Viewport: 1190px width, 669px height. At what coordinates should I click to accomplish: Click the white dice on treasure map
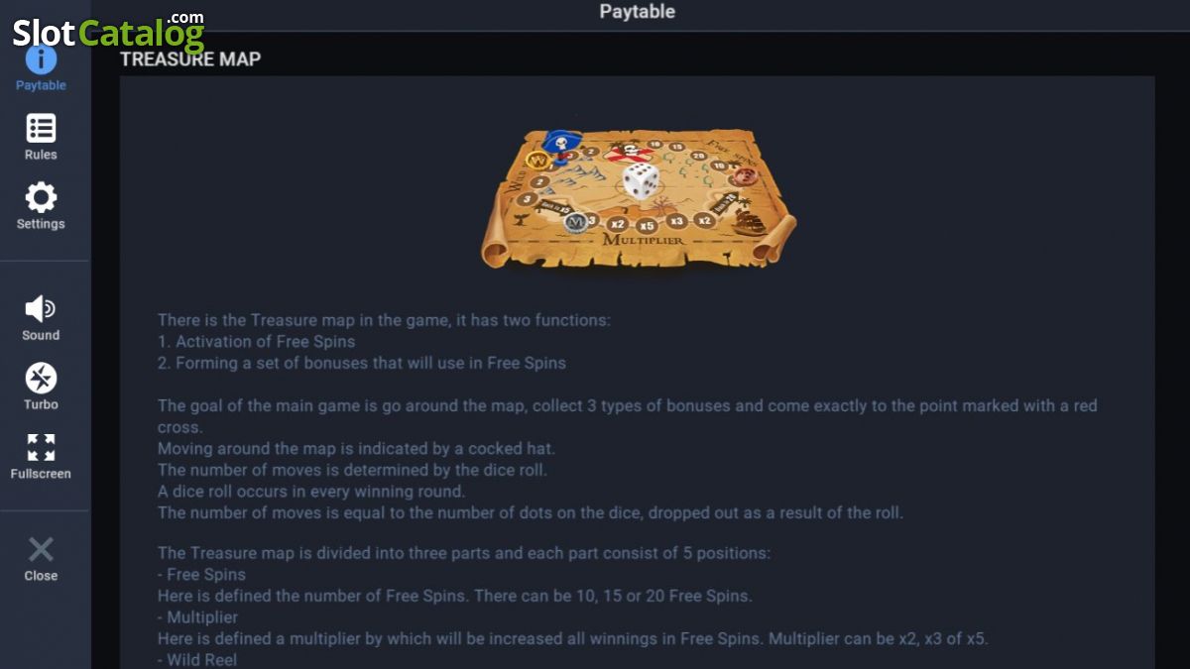point(641,181)
